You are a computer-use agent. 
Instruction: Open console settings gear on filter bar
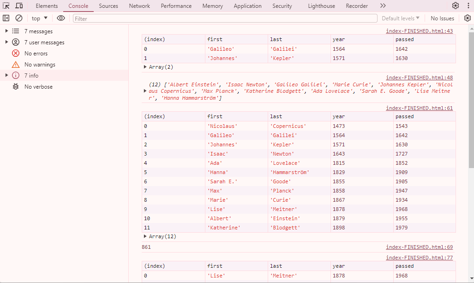pos(467,18)
